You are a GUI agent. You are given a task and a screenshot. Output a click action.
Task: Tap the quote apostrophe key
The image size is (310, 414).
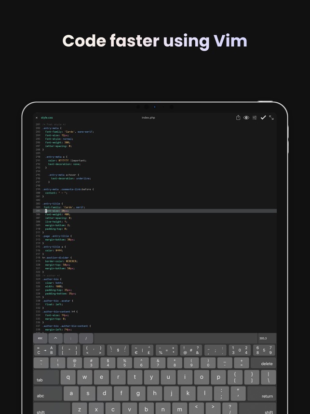(238, 393)
